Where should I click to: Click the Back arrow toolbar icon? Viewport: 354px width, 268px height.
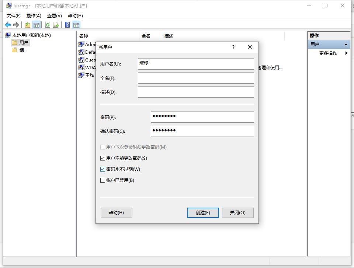tap(8, 25)
